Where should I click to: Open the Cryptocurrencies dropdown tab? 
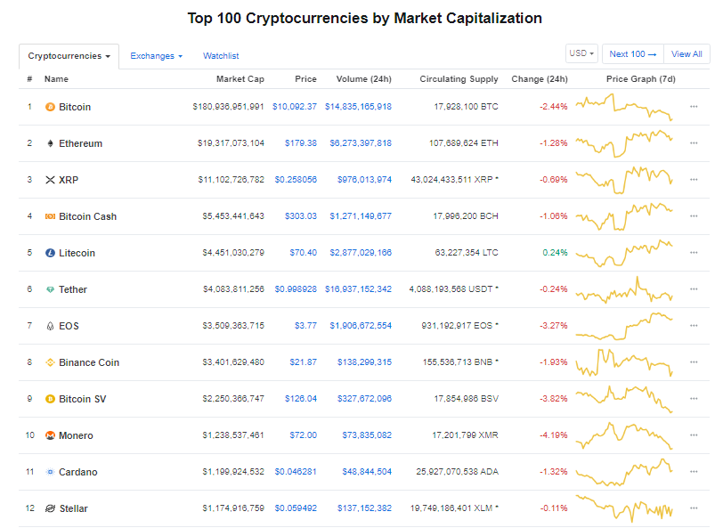pyautogui.click(x=69, y=56)
